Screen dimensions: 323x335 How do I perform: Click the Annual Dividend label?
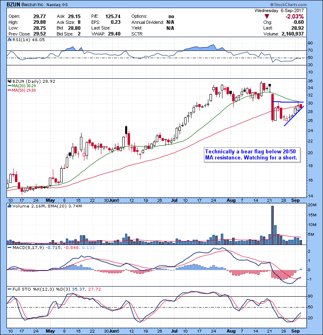click(x=148, y=22)
